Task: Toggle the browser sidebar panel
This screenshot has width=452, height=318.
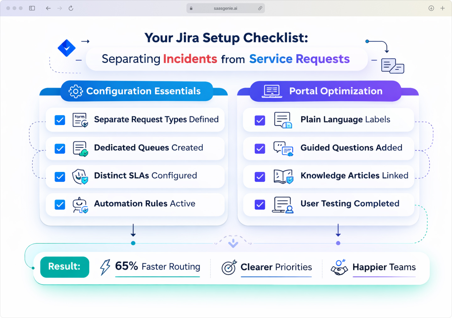Action: coord(32,8)
